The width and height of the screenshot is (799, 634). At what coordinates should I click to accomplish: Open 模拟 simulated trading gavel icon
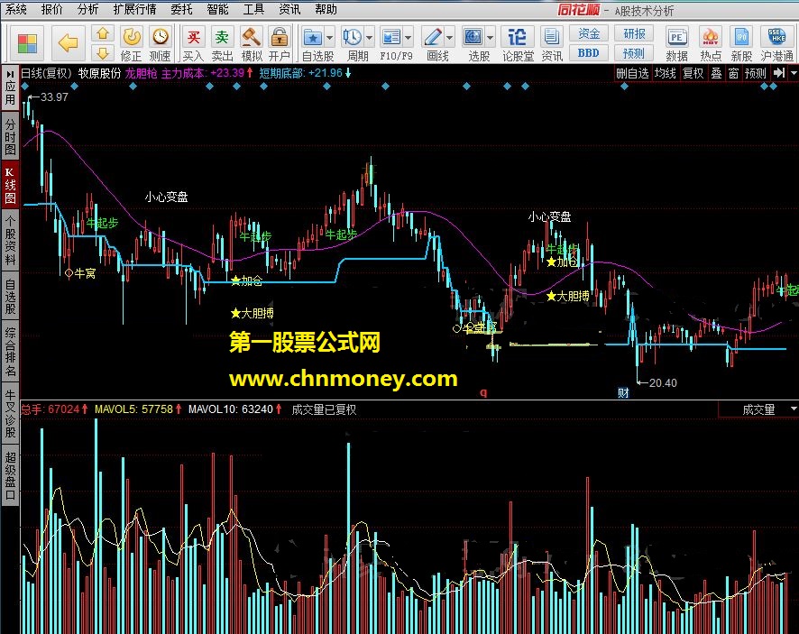pyautogui.click(x=251, y=37)
